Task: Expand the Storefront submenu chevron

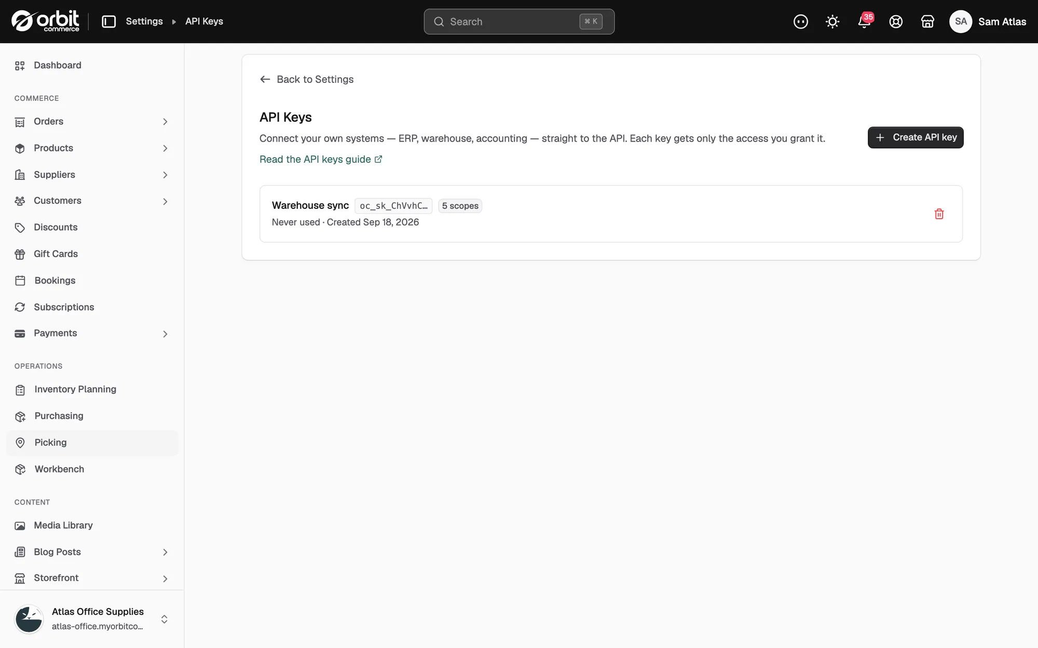Action: click(165, 579)
